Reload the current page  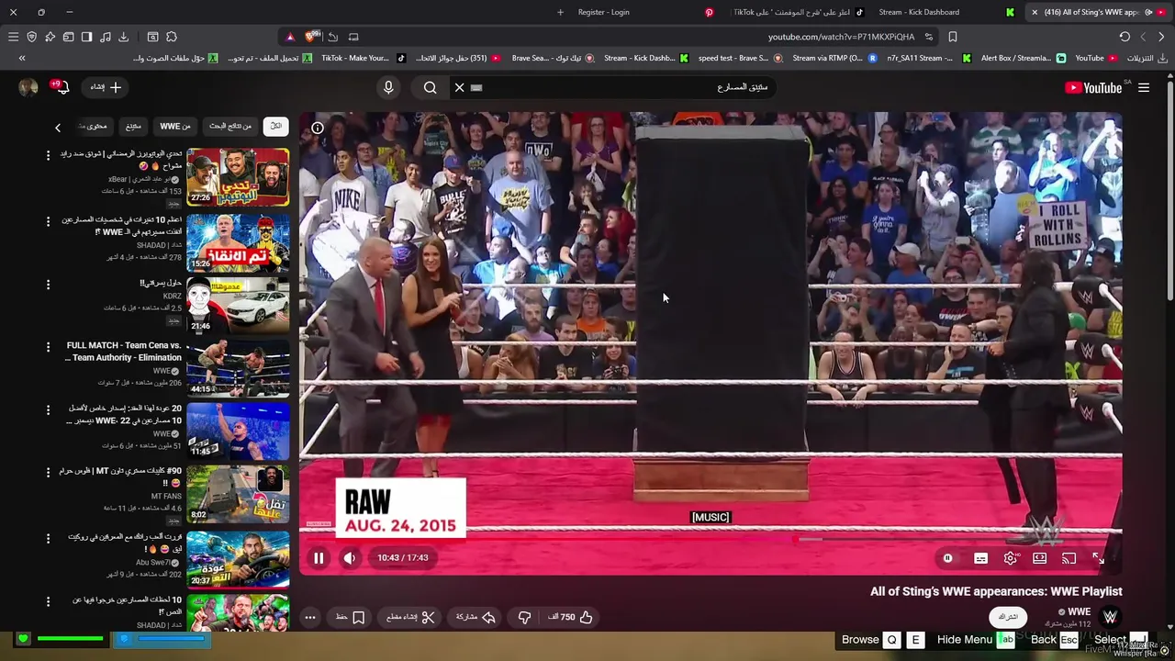tap(1125, 37)
